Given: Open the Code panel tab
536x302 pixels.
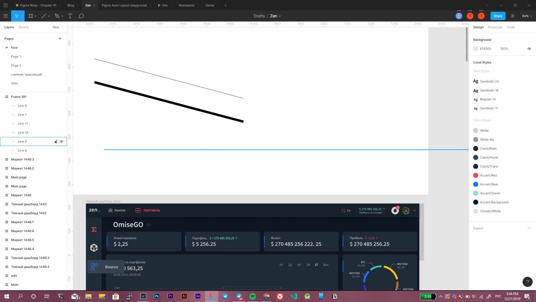Looking at the screenshot, I should (511, 27).
